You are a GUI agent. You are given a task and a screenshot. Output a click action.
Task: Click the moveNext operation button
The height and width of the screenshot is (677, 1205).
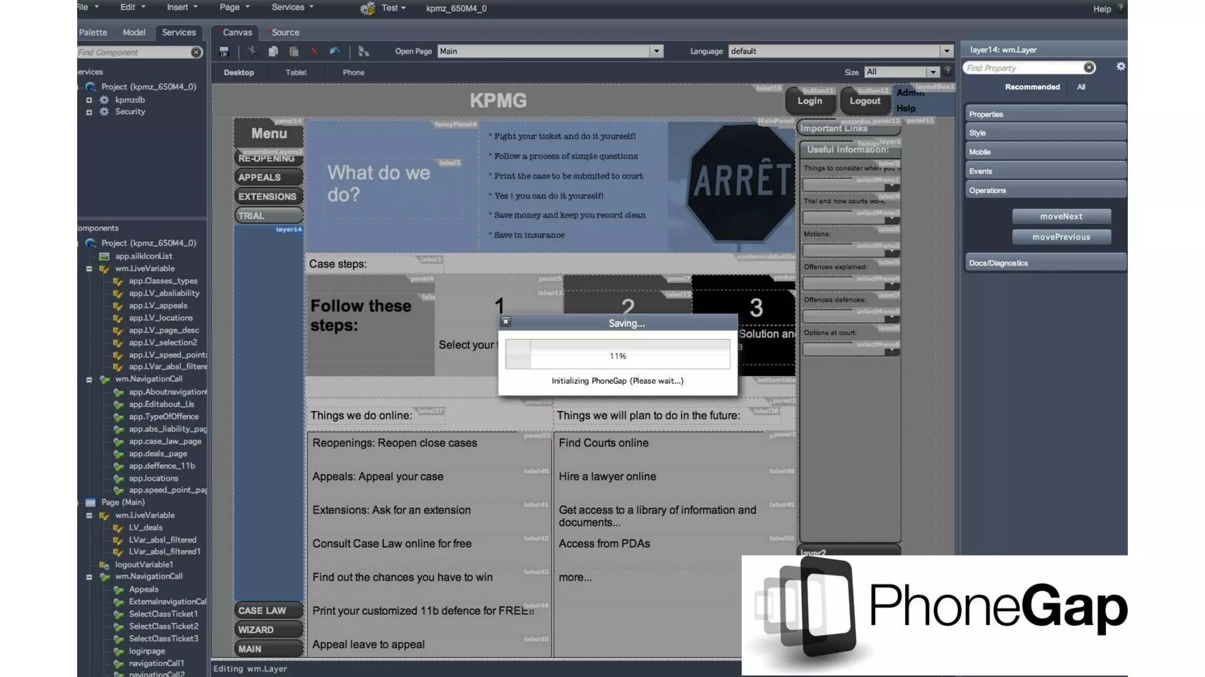click(1061, 216)
